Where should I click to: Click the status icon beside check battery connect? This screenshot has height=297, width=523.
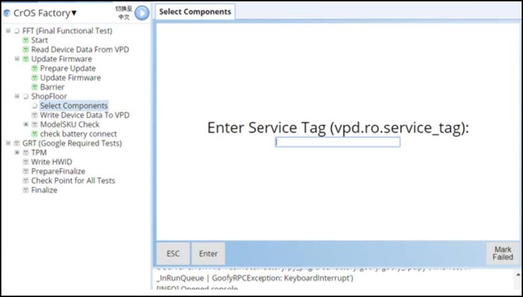35,134
